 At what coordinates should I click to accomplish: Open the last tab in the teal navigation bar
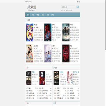coord(53,15)
